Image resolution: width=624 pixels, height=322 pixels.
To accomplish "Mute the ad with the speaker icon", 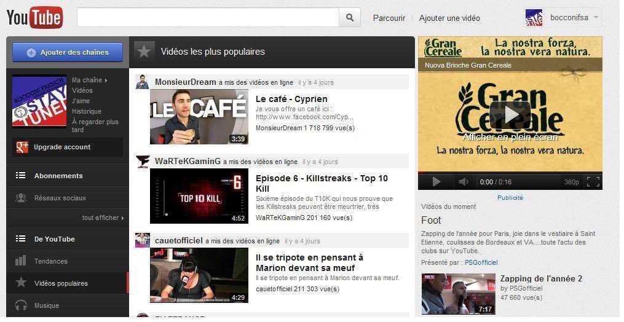I will click(463, 182).
